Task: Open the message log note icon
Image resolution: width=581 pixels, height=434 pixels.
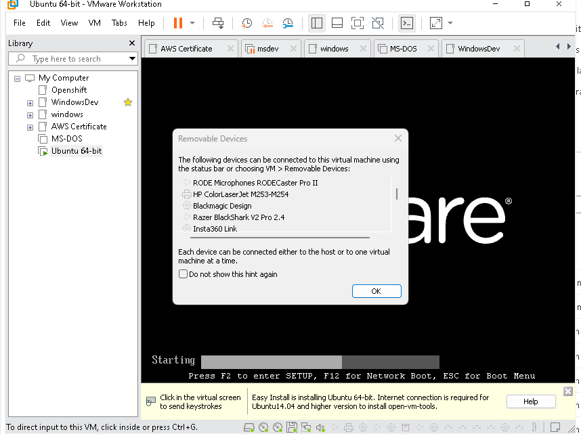Action: tap(555, 427)
